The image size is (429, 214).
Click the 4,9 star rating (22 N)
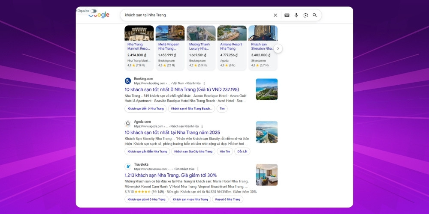[166, 65]
